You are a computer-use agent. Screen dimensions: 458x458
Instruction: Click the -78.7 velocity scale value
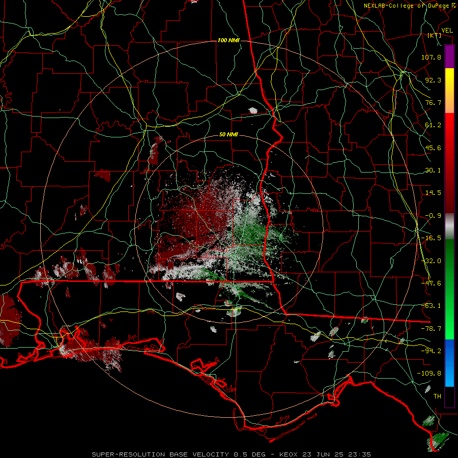pyautogui.click(x=431, y=329)
